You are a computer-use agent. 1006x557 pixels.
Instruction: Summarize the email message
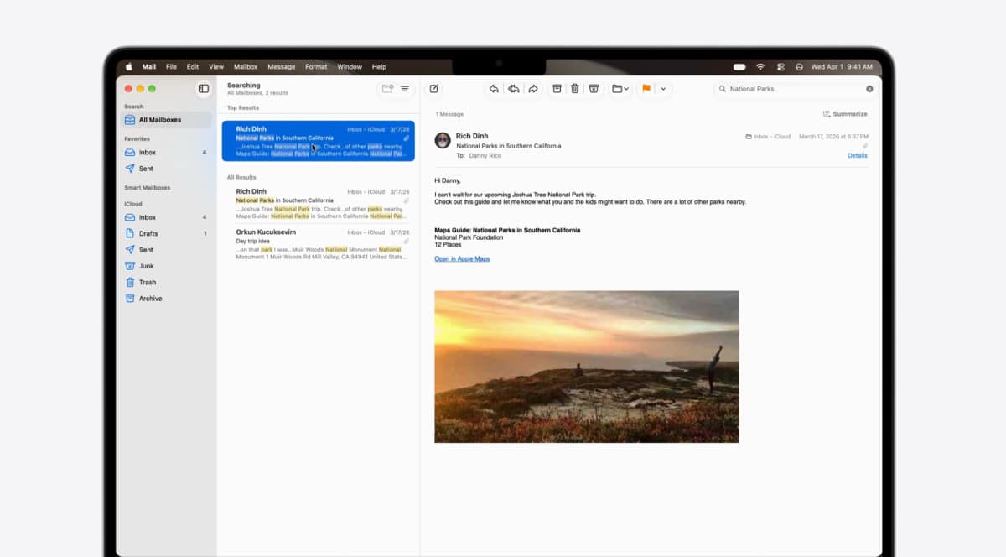[x=845, y=114]
